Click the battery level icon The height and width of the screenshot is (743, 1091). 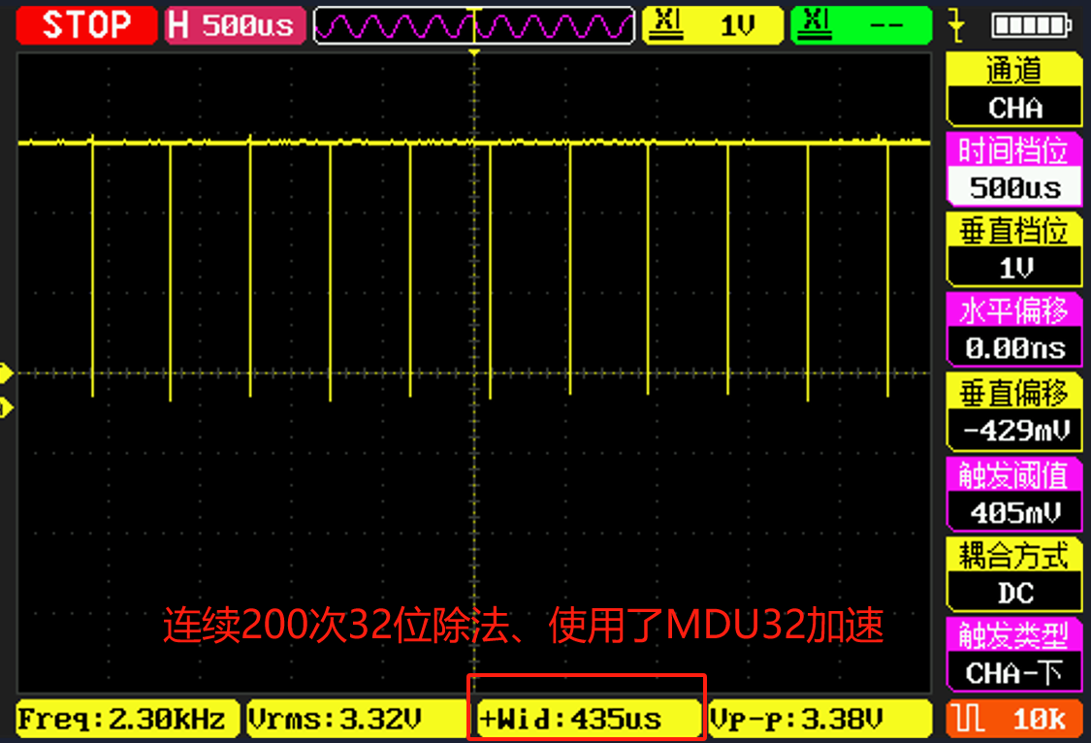(1031, 26)
